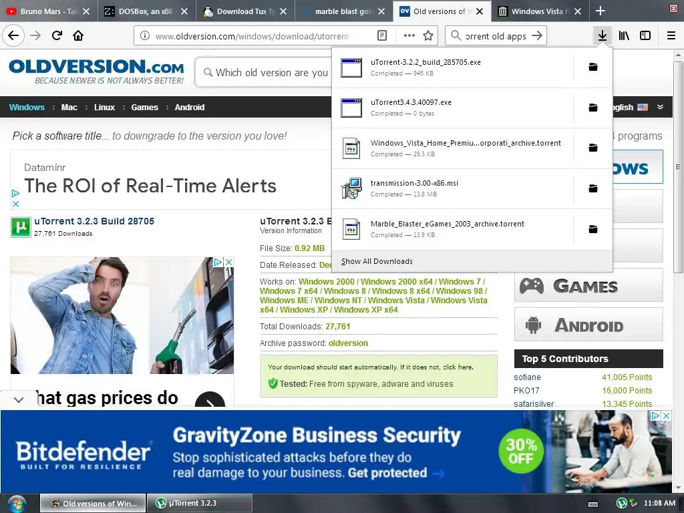Click the page vertical scrollbar

click(x=678, y=168)
